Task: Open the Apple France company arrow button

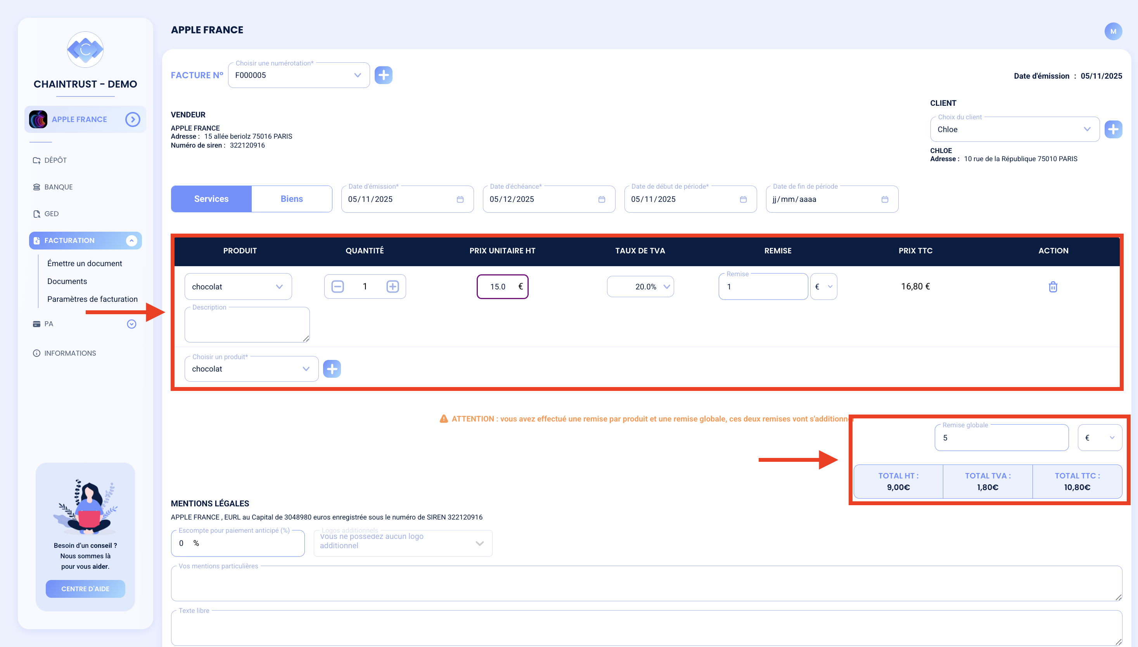Action: [133, 120]
